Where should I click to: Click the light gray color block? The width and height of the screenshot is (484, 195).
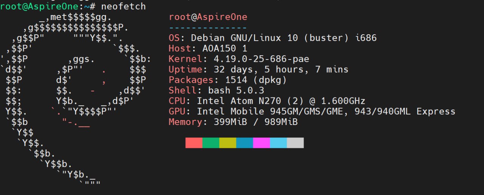pos(295,143)
